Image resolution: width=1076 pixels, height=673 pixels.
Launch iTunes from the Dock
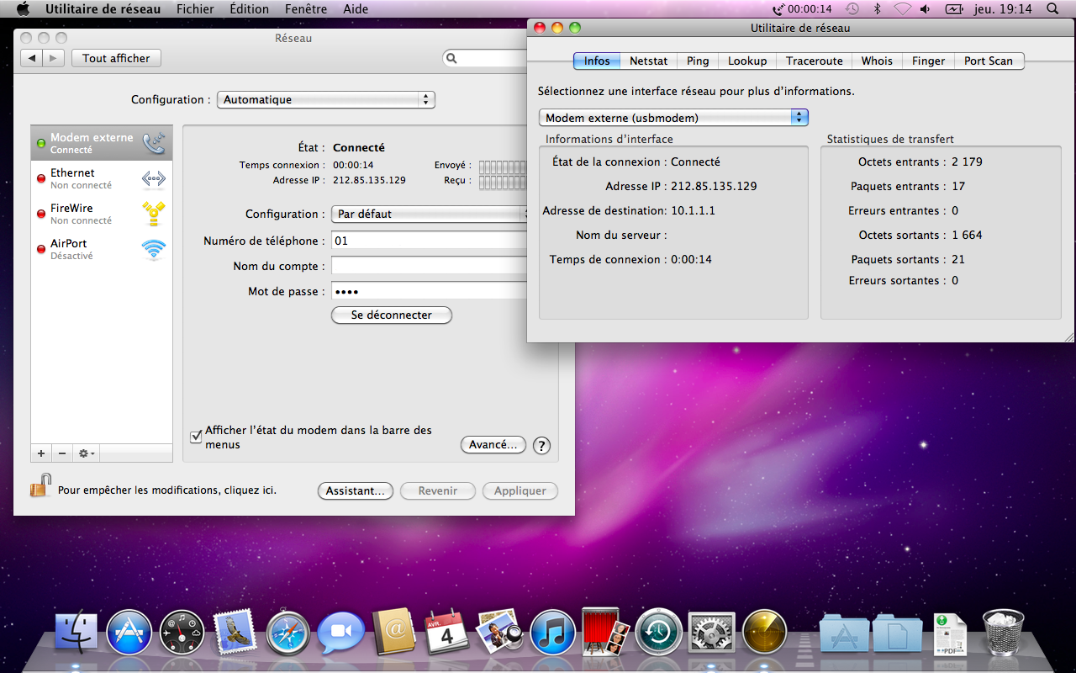[x=552, y=633]
